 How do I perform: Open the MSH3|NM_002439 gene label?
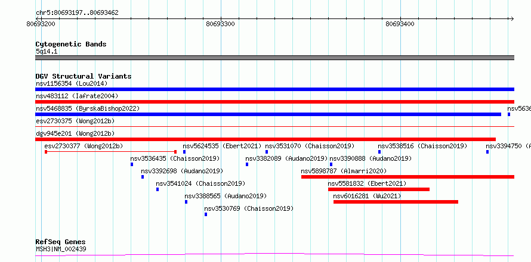click(x=61, y=249)
